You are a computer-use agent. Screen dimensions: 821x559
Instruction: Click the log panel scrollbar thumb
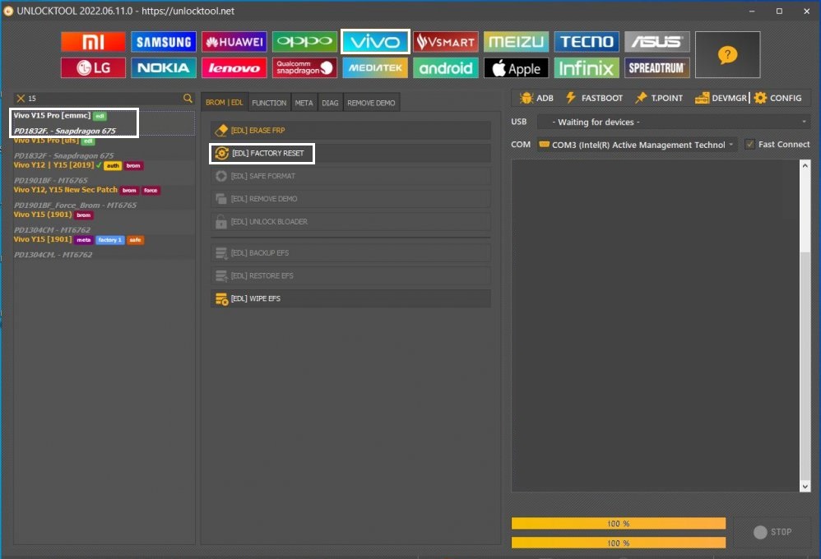click(805, 367)
